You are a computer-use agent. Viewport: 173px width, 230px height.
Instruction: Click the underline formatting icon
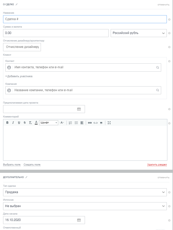[19, 123]
